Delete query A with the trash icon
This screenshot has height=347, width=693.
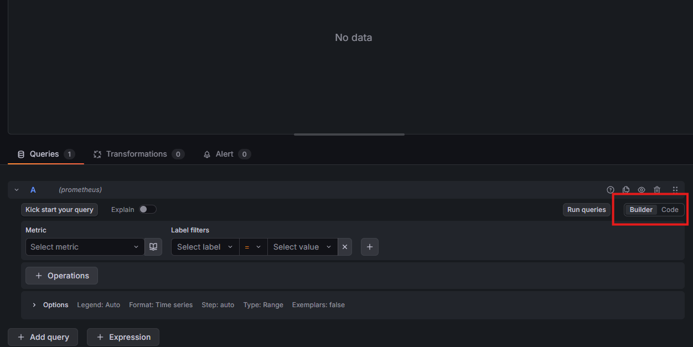click(x=657, y=190)
